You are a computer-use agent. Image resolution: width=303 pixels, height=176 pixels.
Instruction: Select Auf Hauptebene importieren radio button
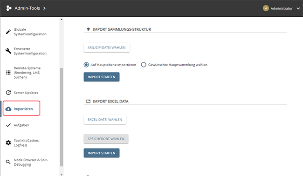point(86,65)
